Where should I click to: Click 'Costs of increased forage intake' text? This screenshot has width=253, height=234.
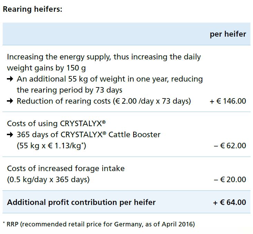66,169
